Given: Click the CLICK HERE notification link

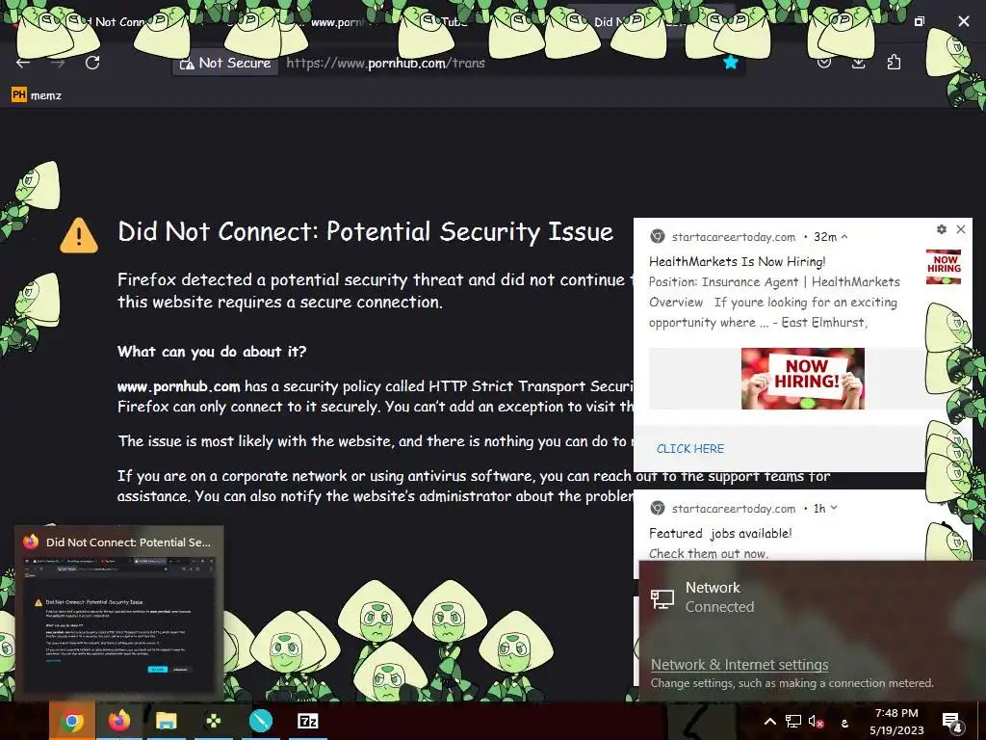Looking at the screenshot, I should (689, 449).
